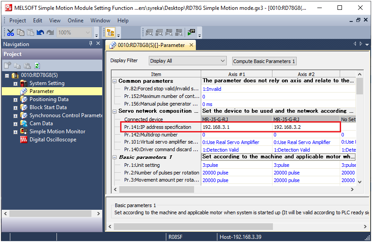Open Digital Oscilloscope item
Image resolution: width=372 pixels, height=242 pixels.
tap(53, 140)
